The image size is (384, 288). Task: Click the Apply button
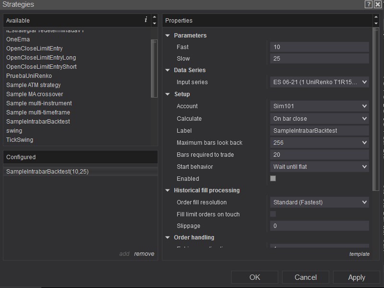coord(357,277)
